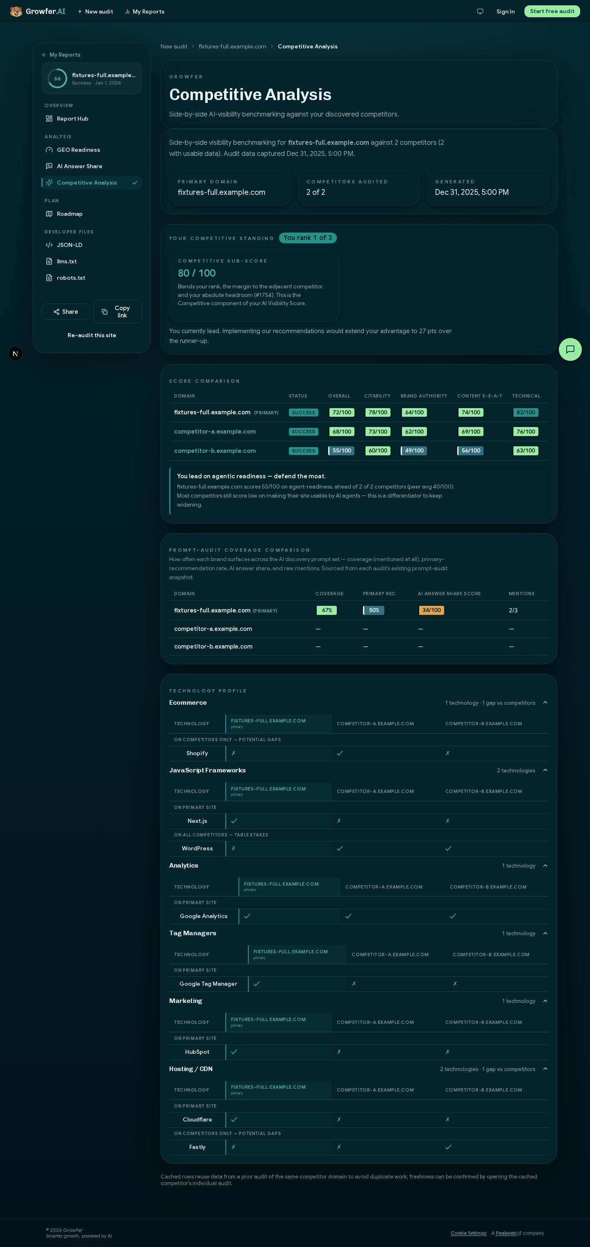This screenshot has width=590, height=1247.
Task: Click the Fastly technology row label
Action: [197, 1147]
